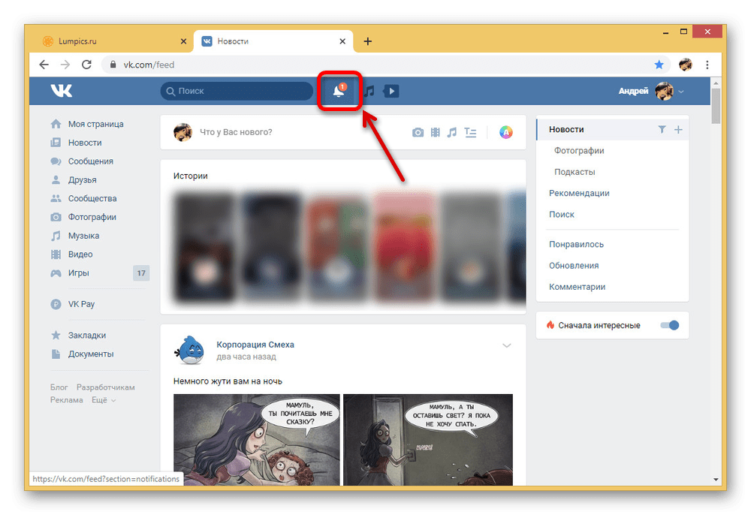751x515 pixels.
Task: Click the document icon beside Документы
Action: coord(56,354)
